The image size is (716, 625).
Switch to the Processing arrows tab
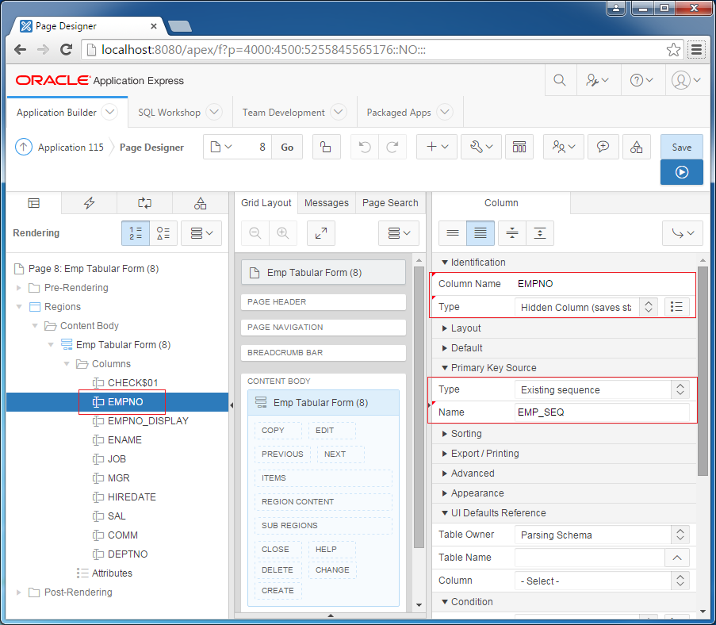[145, 203]
